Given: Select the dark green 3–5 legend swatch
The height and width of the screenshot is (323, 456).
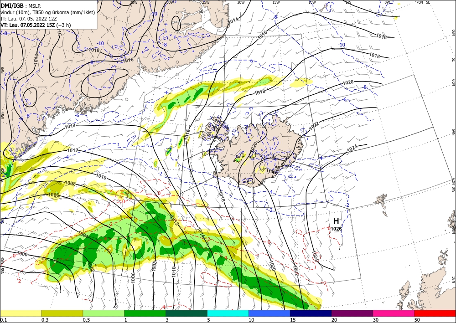Looking at the screenshot, I should [187, 313].
